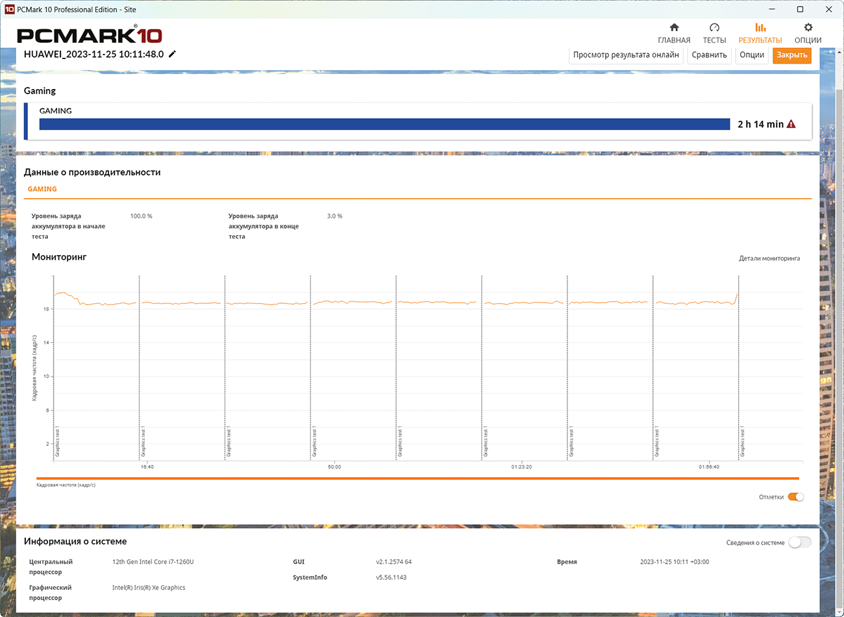Click the Мониторинг heading

[59, 257]
